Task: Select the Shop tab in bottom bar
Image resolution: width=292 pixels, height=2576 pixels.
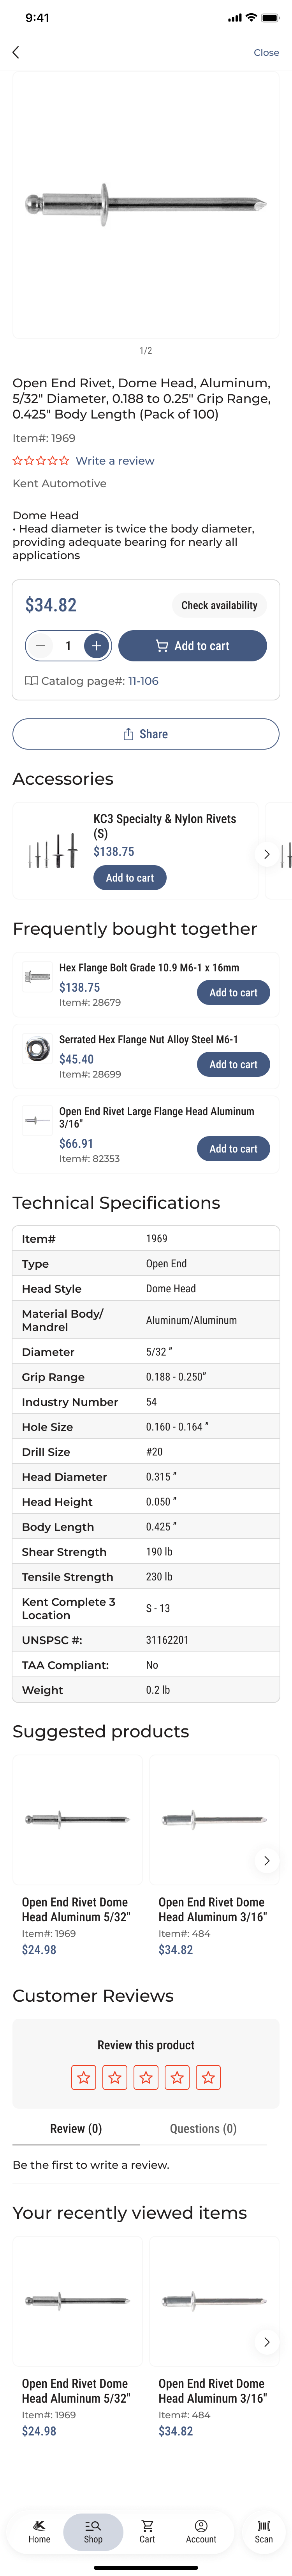Action: tap(93, 2531)
